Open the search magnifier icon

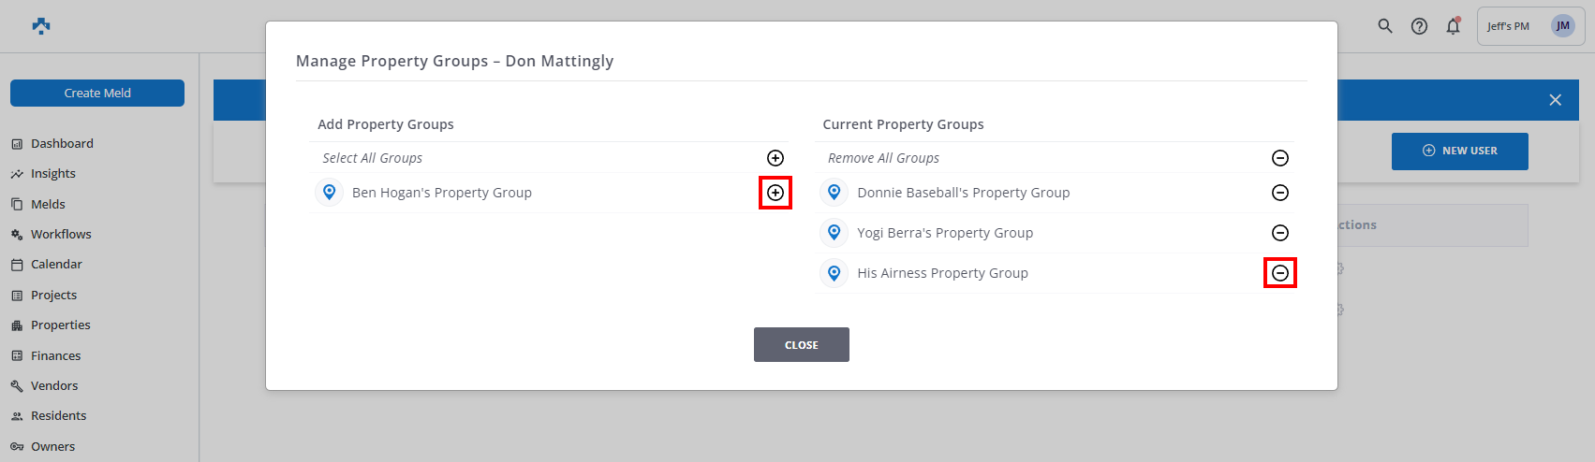[1385, 26]
